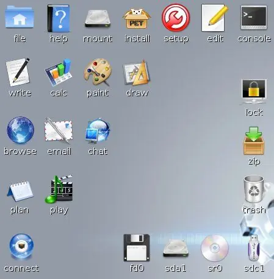Open the calc spreadsheet icon
274x279 pixels.
[x=59, y=72]
